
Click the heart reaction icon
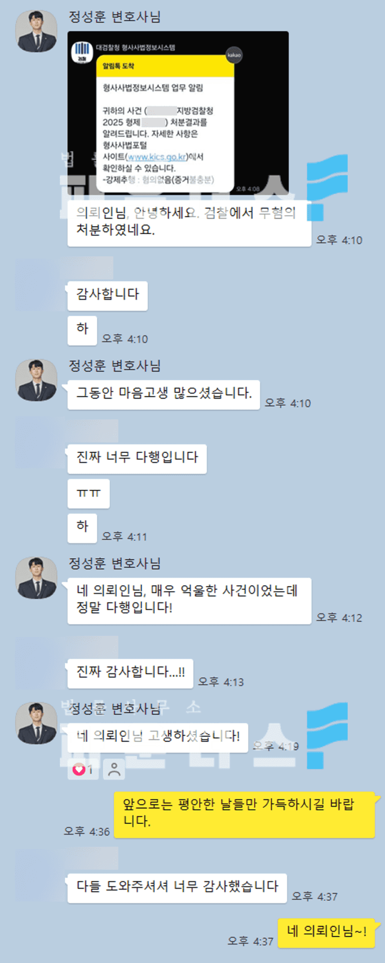pos(79,769)
